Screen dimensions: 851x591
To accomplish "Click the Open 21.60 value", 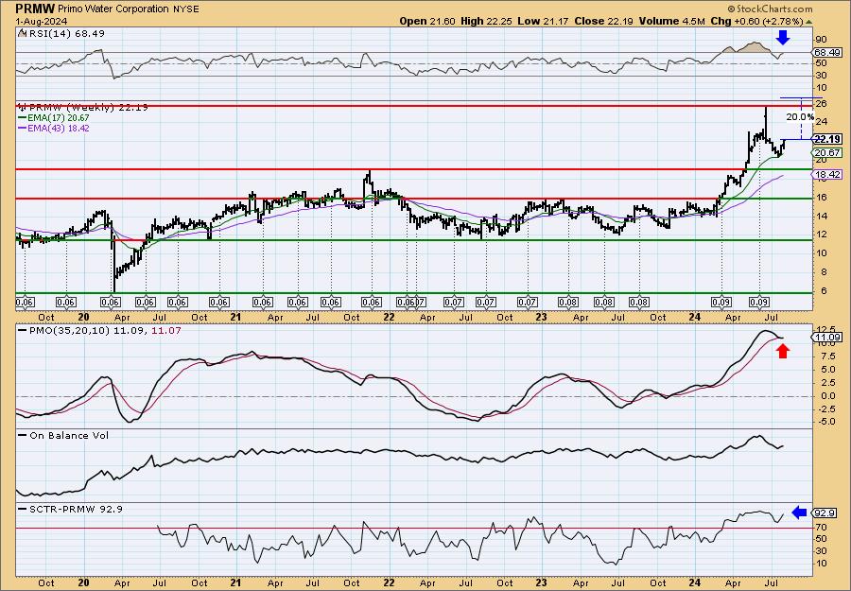I will (427, 21).
